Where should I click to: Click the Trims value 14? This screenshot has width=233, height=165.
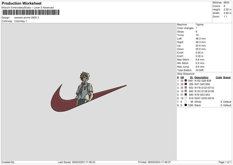pyautogui.click(x=197, y=35)
